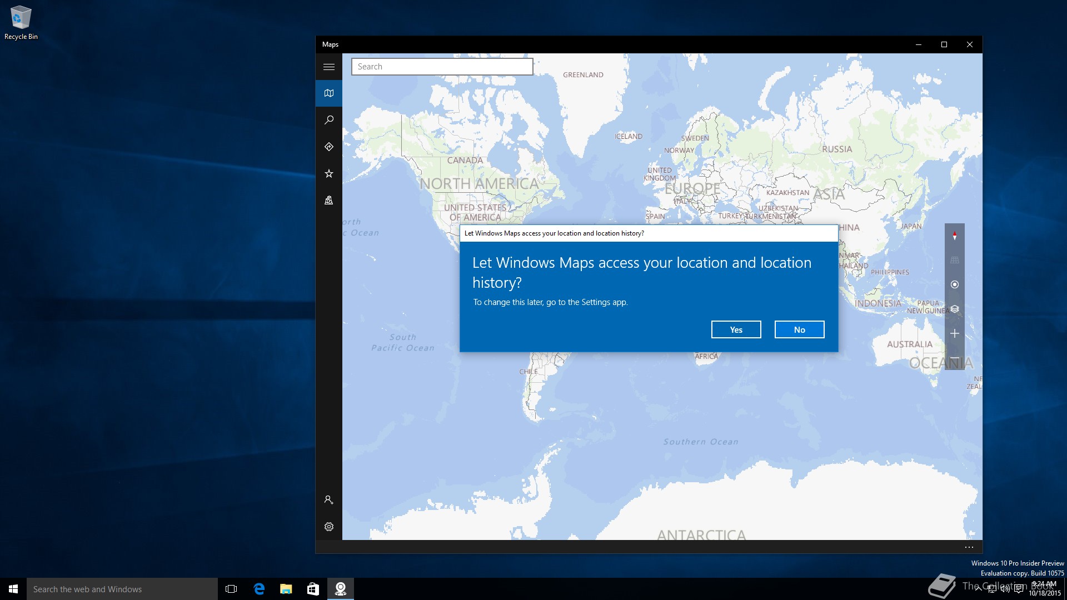Click Yes to allow location access

click(736, 329)
